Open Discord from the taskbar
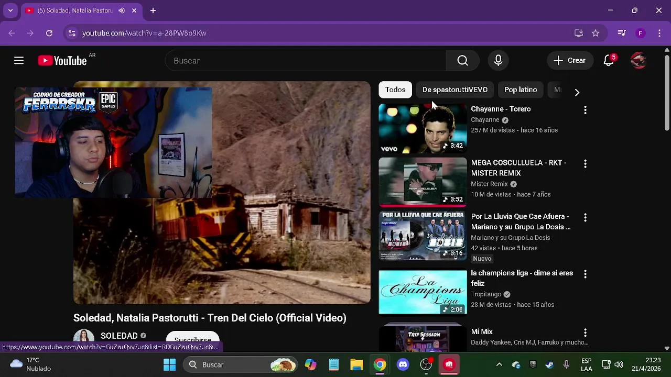The image size is (671, 377). [403, 364]
